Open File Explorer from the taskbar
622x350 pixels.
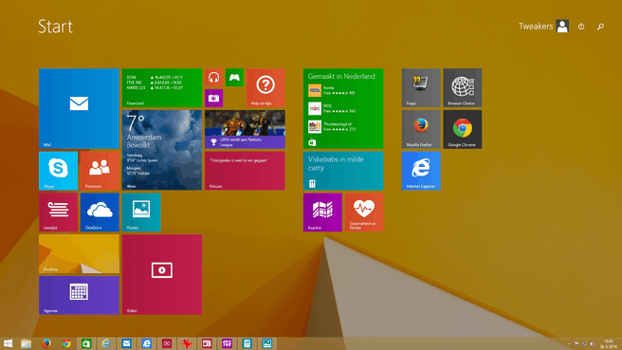coord(27,343)
